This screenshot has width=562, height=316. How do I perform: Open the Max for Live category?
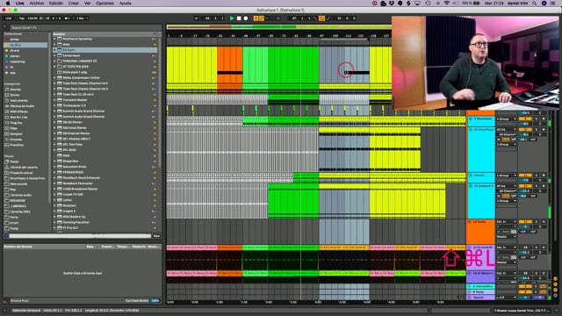click(18, 117)
